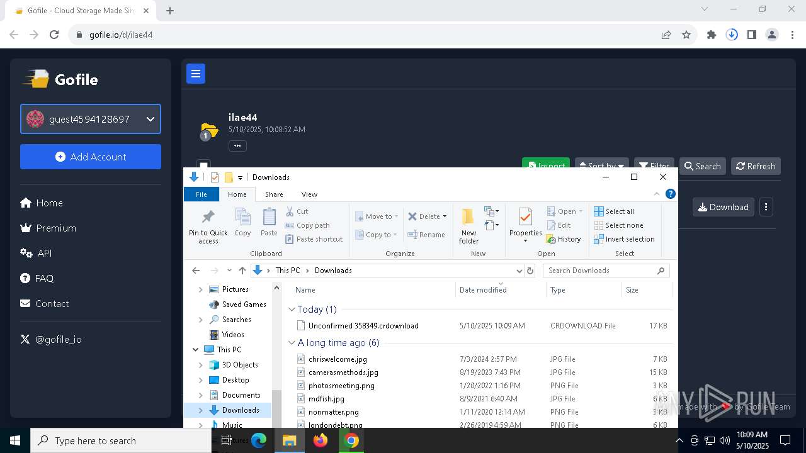
Task: Switch to the View ribbon tab
Action: pos(309,194)
